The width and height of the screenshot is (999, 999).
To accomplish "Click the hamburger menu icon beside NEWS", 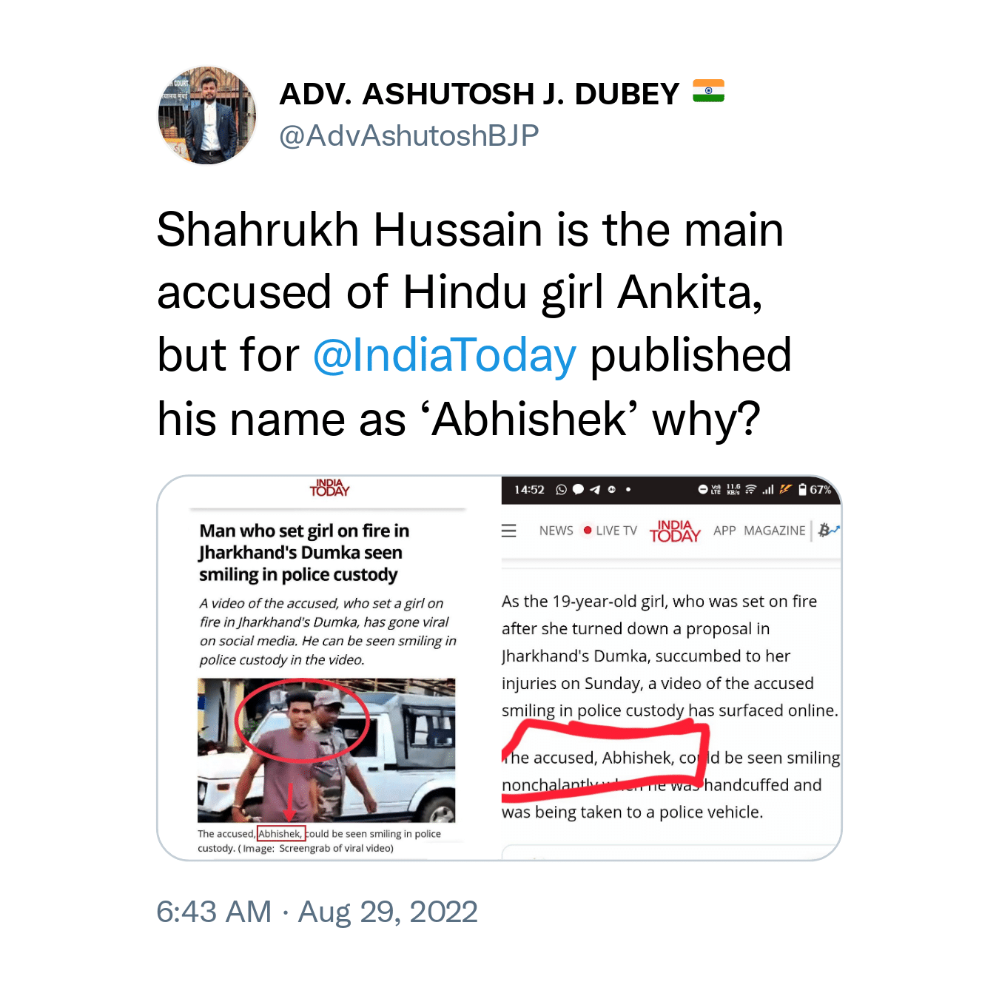I will coord(509,531).
